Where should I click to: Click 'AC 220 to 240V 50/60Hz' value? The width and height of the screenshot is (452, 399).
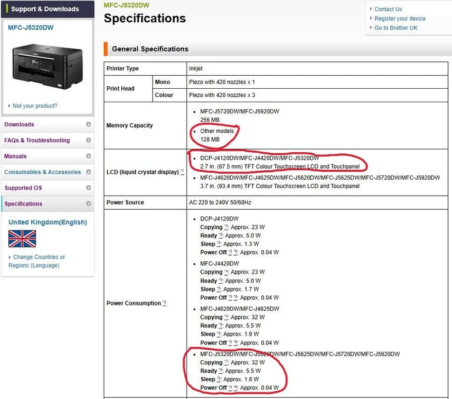(x=220, y=202)
